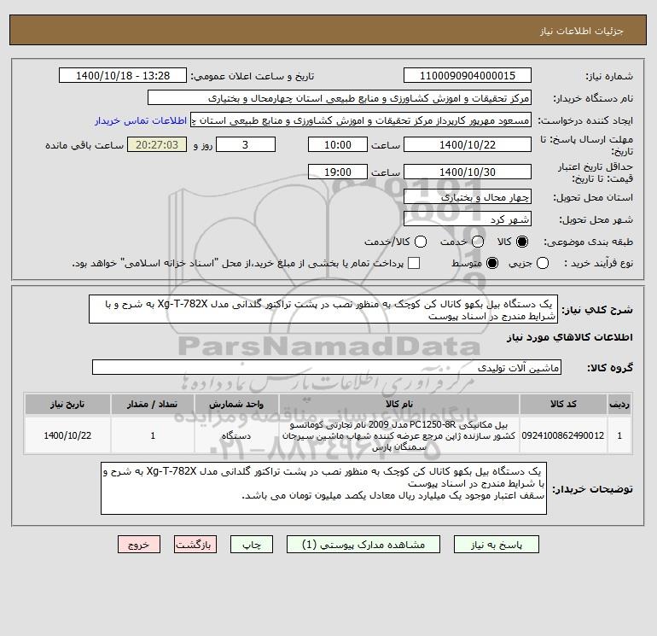Open the اطلاعات تماس خریدار link

pos(141,120)
